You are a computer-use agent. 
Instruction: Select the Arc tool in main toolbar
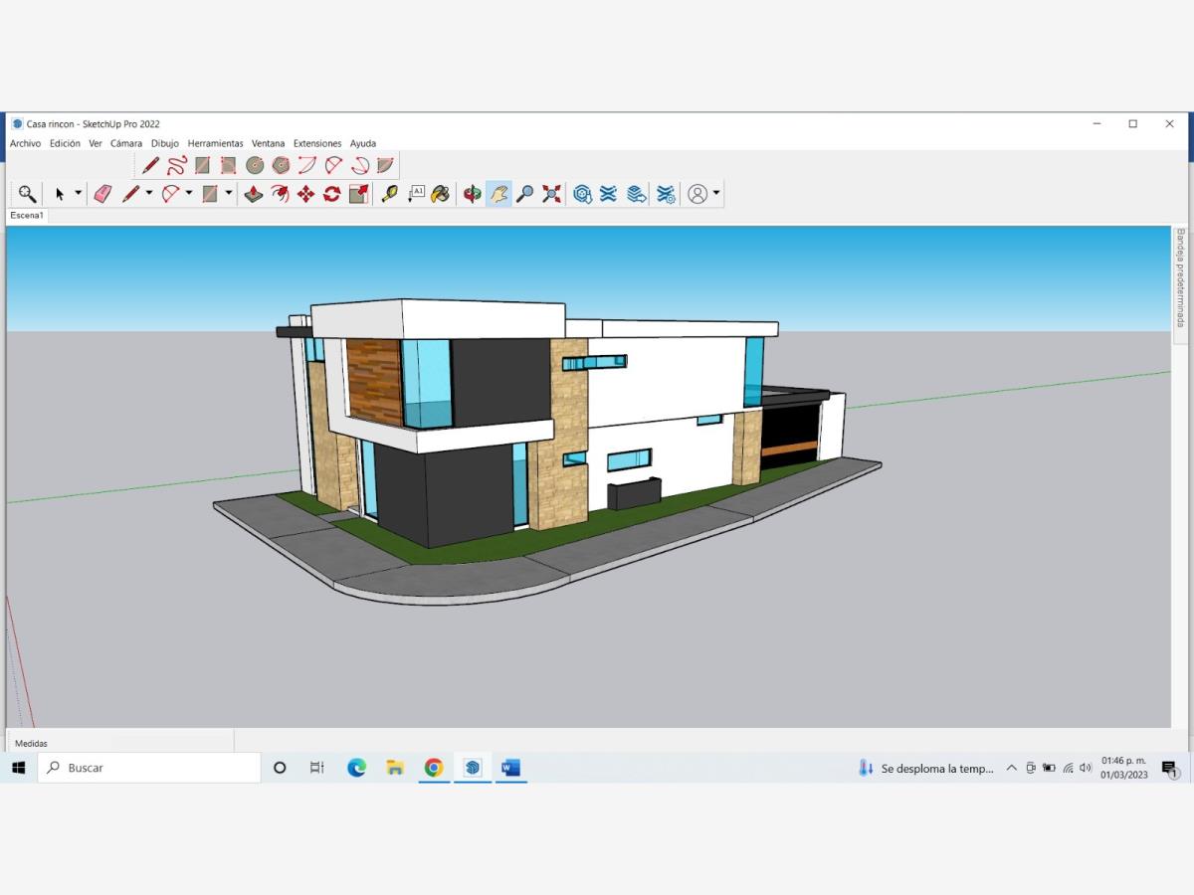pos(171,194)
